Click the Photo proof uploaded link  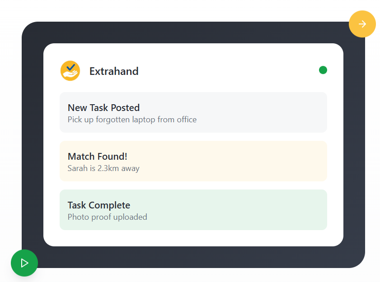point(107,217)
